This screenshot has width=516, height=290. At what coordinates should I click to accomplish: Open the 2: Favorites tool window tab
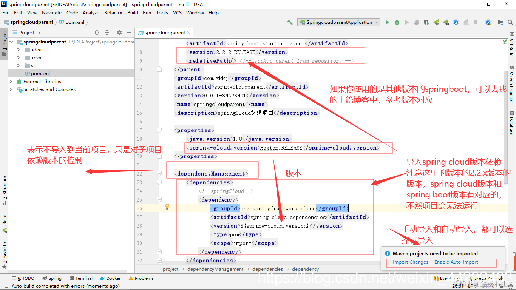(x=4, y=254)
